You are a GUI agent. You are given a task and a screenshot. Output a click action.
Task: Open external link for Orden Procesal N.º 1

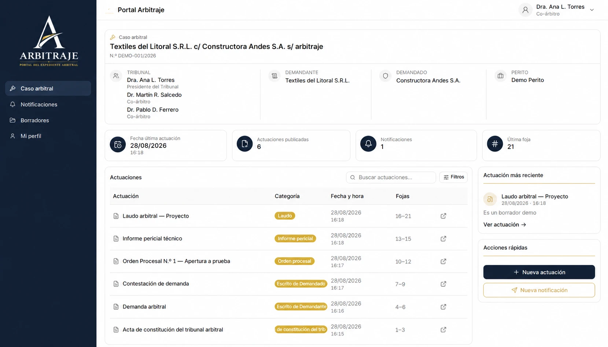tap(443, 261)
